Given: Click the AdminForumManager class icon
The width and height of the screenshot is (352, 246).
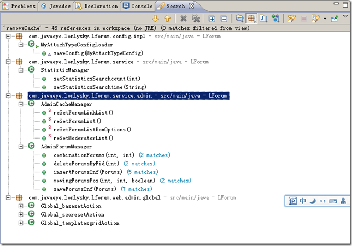Looking at the screenshot, I should pos(32,146).
